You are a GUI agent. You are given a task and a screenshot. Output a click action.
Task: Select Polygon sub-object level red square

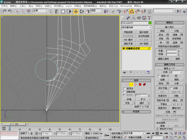coord(140,84)
